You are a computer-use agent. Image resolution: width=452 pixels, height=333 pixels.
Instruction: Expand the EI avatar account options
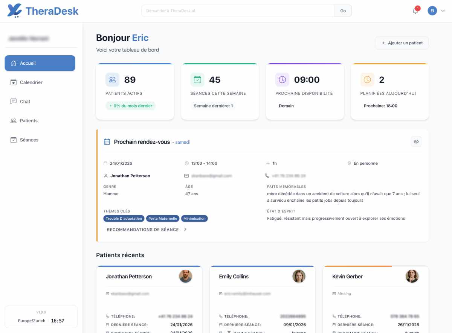tap(432, 11)
